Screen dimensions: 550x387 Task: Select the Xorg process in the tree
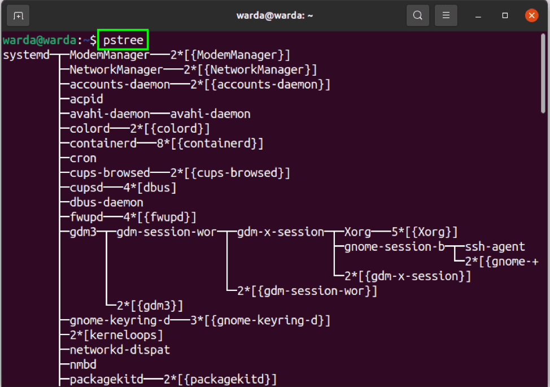click(x=356, y=231)
